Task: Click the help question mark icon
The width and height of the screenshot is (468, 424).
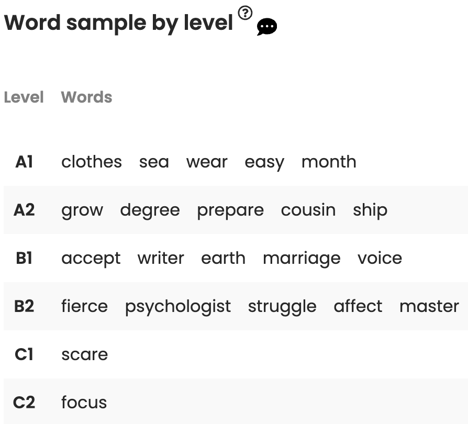Action: tap(245, 13)
